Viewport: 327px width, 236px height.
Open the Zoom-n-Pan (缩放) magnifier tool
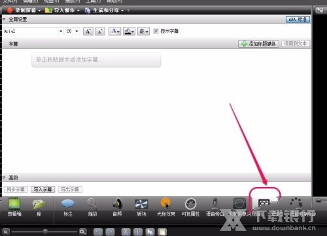[92, 207]
